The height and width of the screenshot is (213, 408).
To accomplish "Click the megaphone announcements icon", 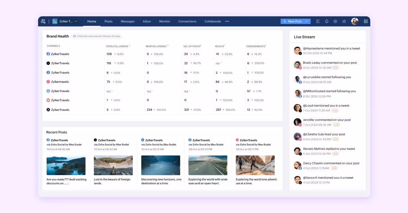I will pyautogui.click(x=344, y=21).
